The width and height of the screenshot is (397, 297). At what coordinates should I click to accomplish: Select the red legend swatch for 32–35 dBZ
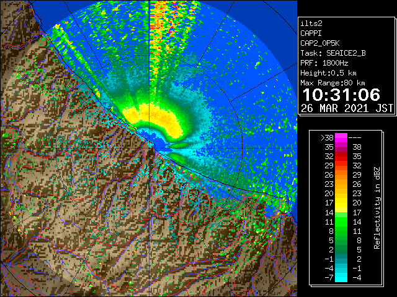click(x=341, y=157)
